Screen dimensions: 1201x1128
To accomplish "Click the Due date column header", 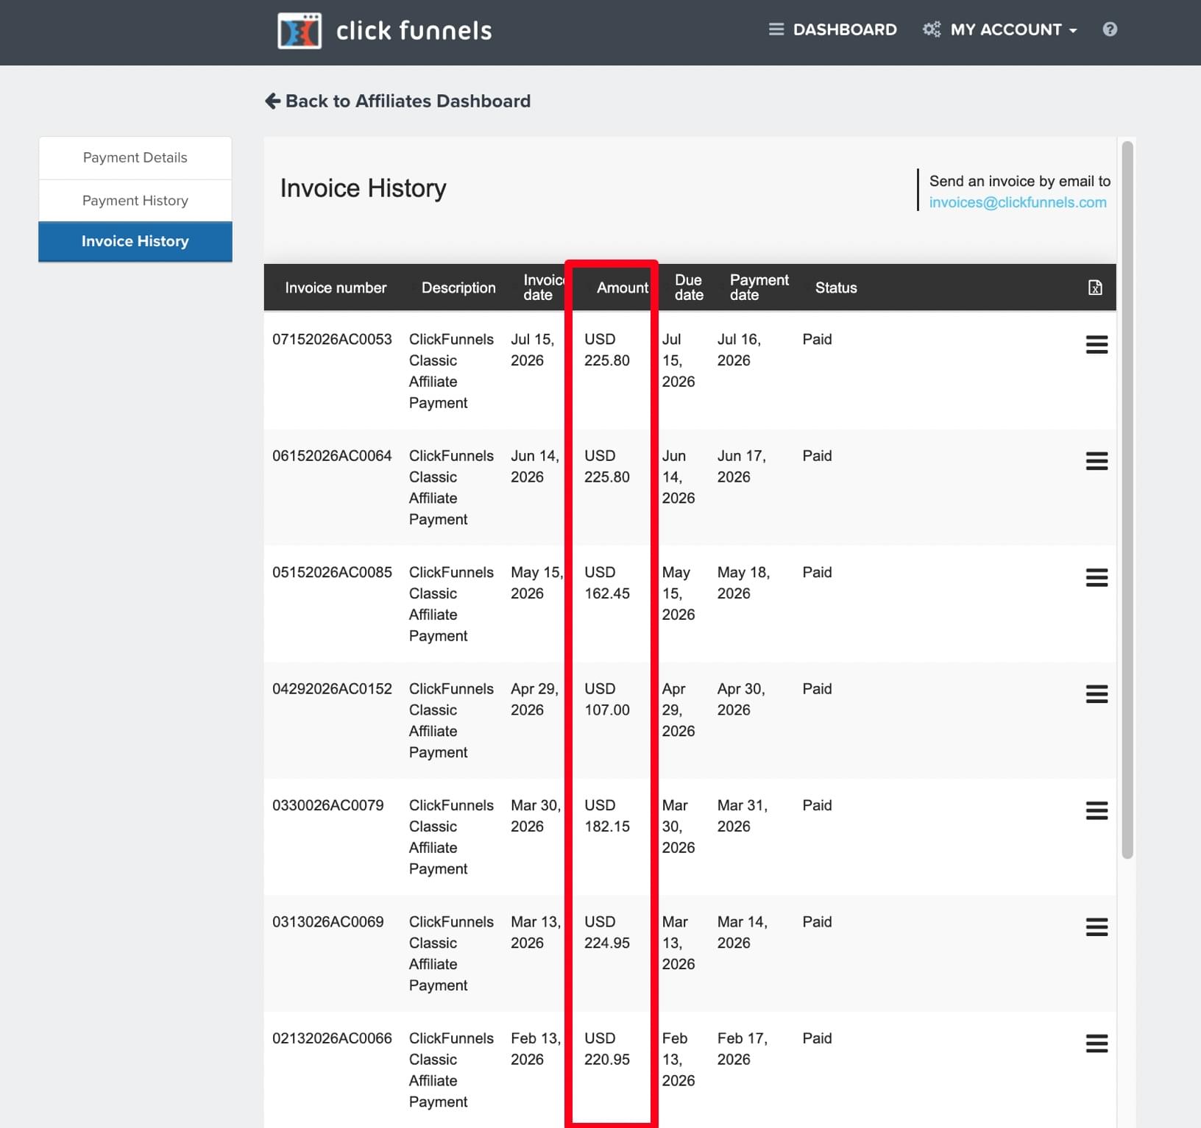I will (689, 288).
